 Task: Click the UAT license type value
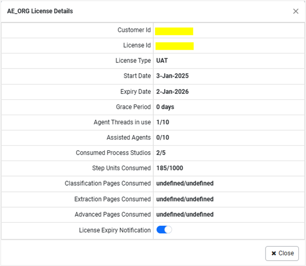[x=162, y=61]
